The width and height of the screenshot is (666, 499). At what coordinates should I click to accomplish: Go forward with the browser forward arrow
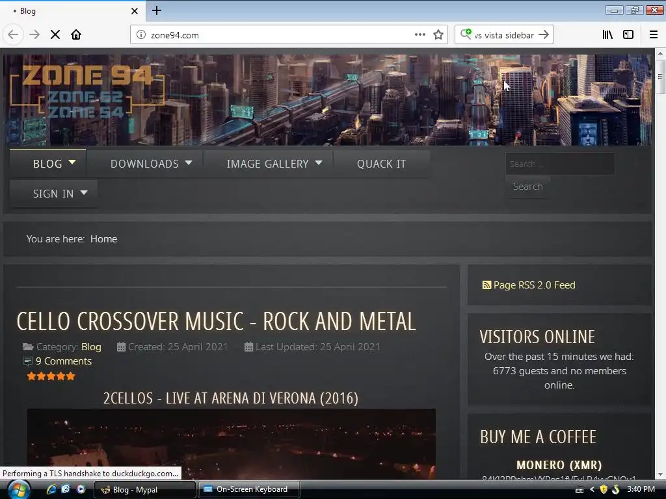click(x=34, y=35)
